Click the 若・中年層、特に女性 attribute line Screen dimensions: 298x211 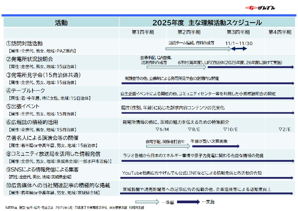(49, 98)
